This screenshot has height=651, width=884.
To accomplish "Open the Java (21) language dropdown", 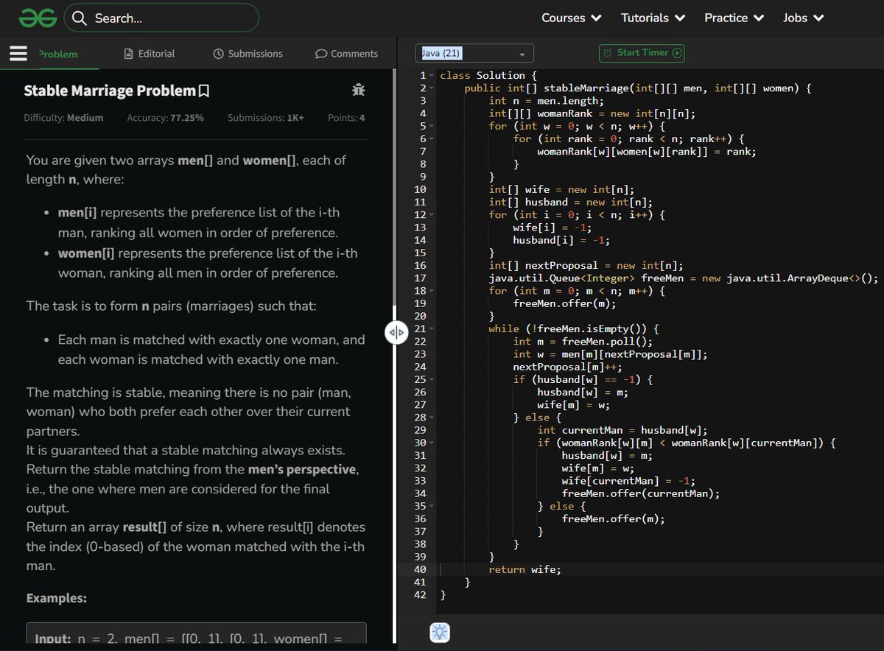I will (x=474, y=53).
